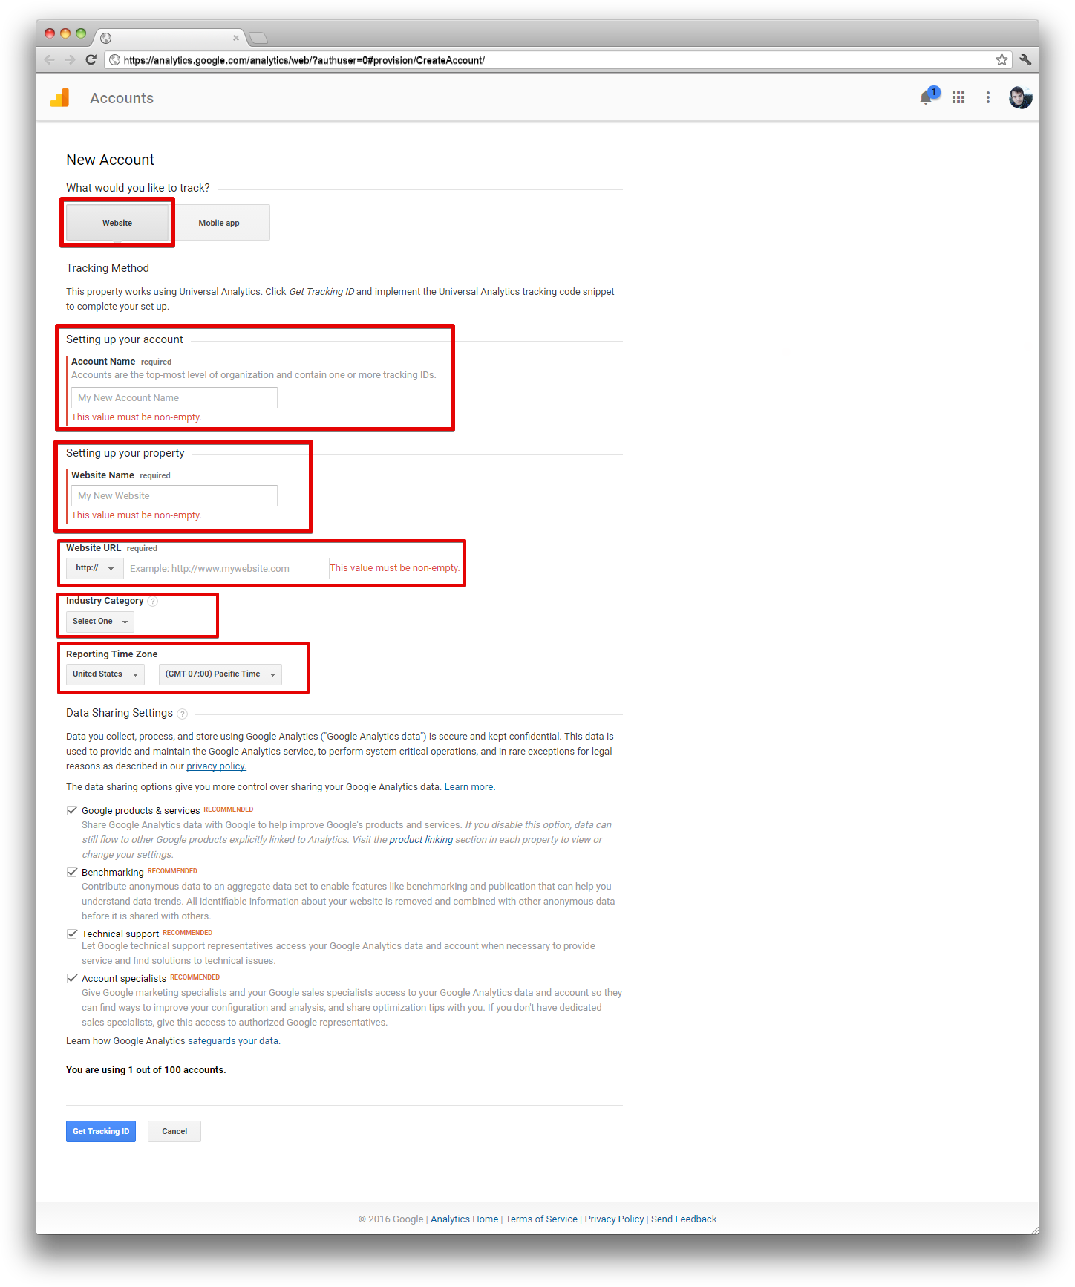Open the United States country dropdown
1075x1287 pixels.
tap(105, 674)
